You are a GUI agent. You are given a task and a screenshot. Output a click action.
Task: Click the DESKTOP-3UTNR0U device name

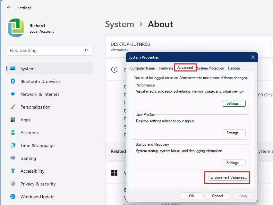click(x=131, y=44)
